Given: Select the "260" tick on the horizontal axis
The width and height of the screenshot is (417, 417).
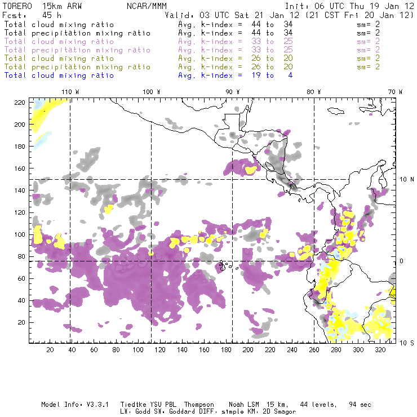Looking at the screenshot, I should click(x=314, y=350).
